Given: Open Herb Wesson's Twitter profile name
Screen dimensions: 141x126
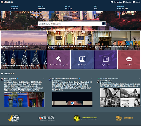Looking at the screenshot, I should pos(65,79).
